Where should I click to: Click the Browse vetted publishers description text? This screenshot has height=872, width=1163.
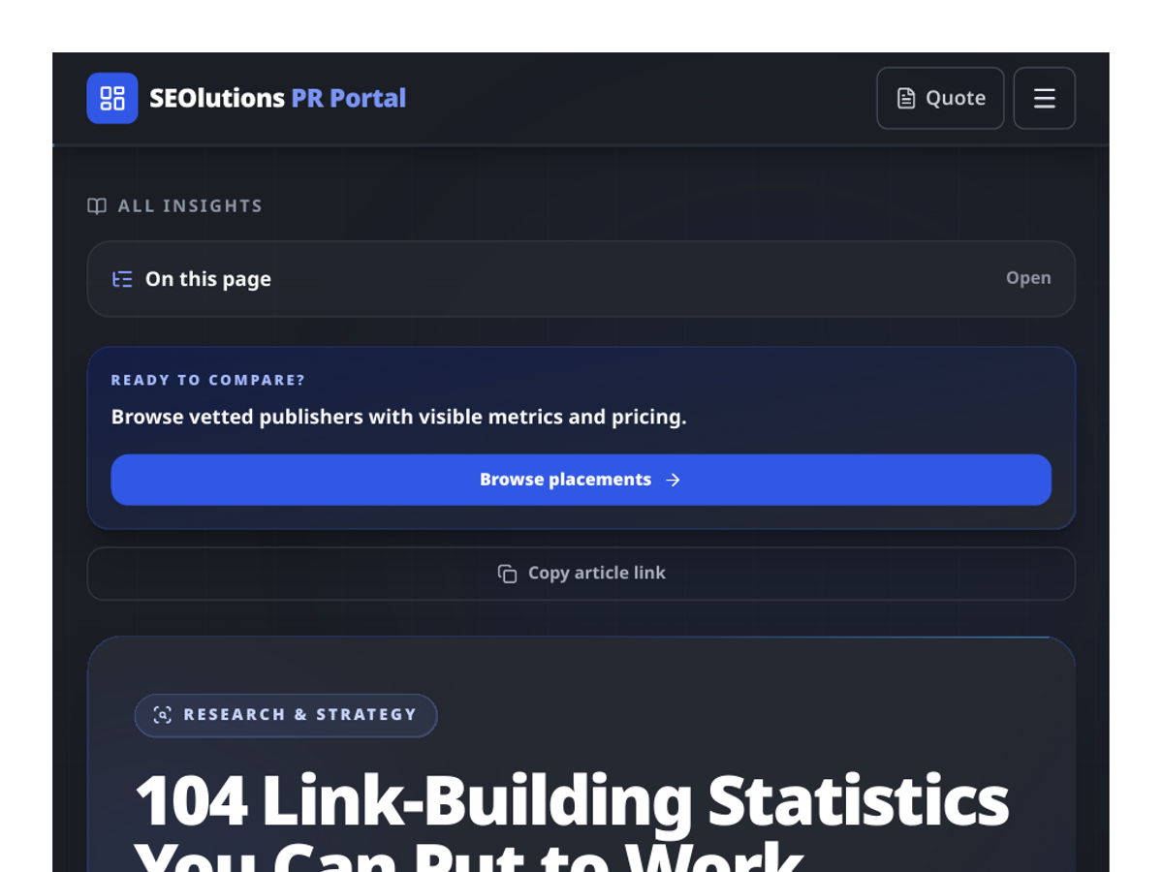pos(398,417)
